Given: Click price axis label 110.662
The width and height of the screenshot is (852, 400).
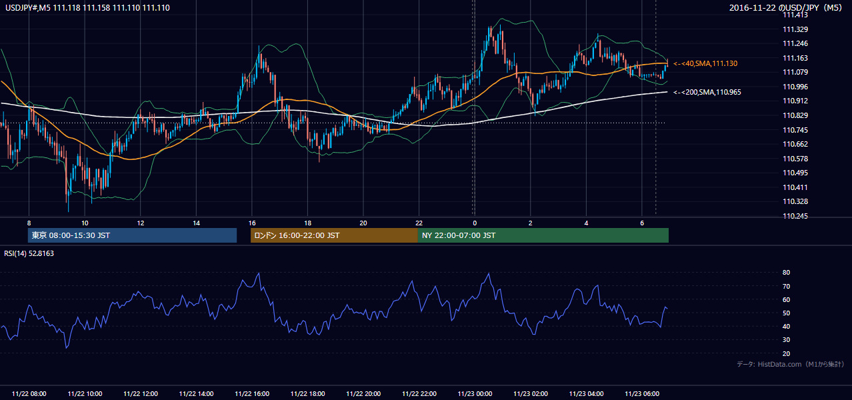Looking at the screenshot, I should click(795, 144).
